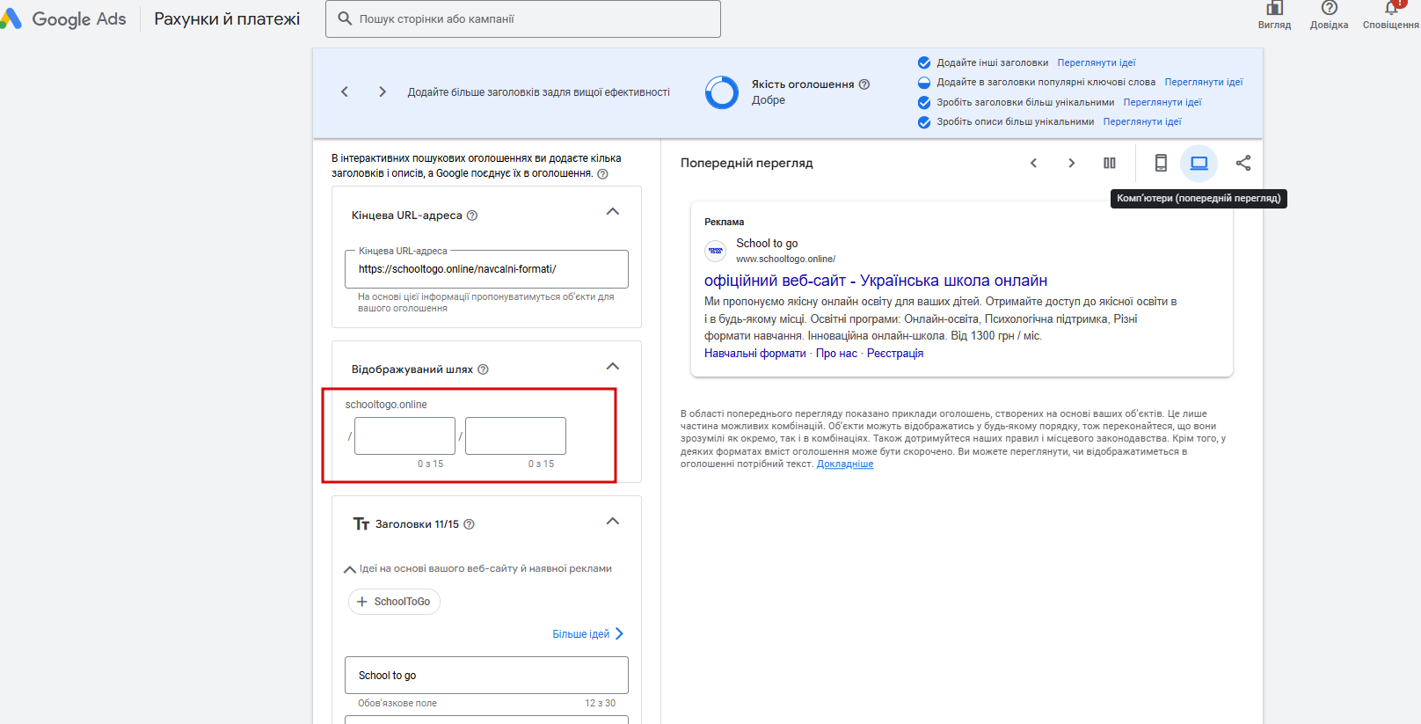View ideas for популярні ключові слова
Viewport: 1421px width, 724px height.
1204,82
